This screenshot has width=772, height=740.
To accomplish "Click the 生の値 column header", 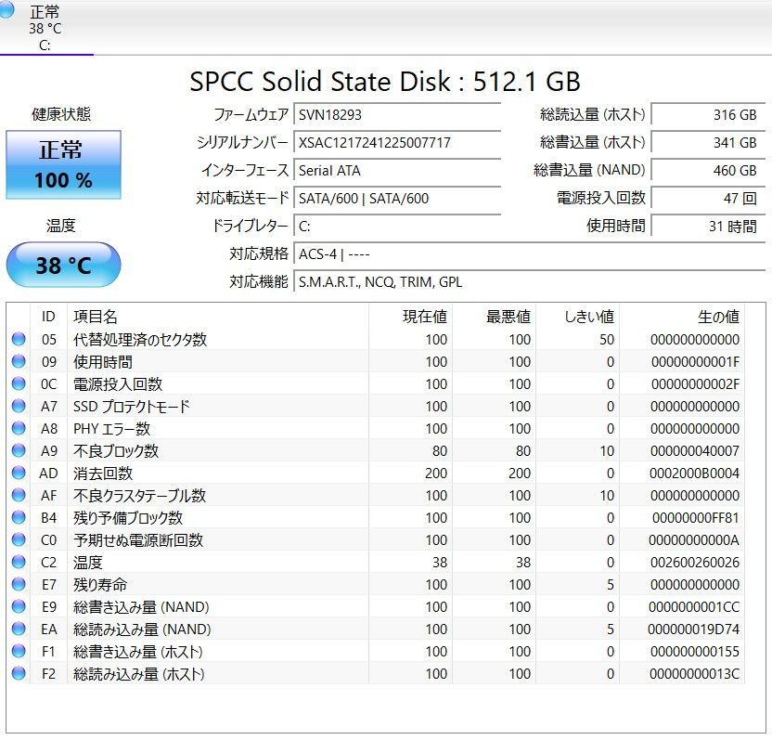I will tap(682, 317).
